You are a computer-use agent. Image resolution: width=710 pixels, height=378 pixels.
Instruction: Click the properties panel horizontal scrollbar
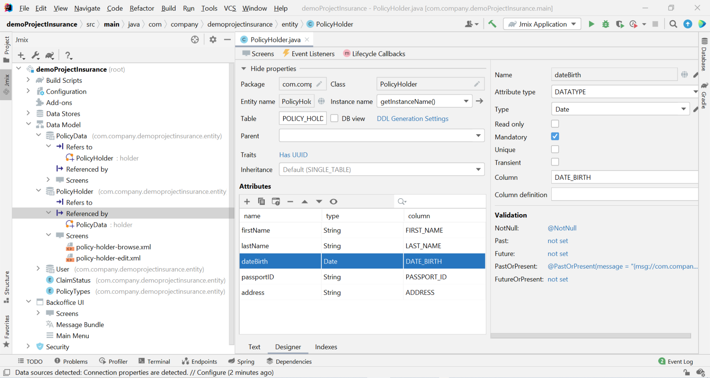click(x=591, y=336)
